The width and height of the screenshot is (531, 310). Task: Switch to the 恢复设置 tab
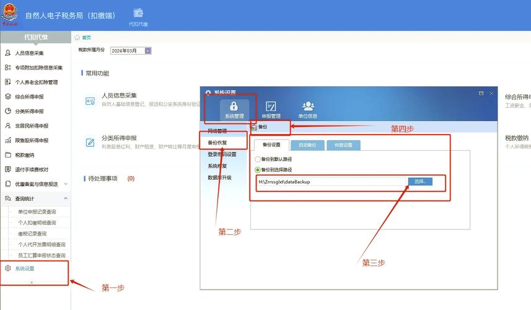(343, 145)
